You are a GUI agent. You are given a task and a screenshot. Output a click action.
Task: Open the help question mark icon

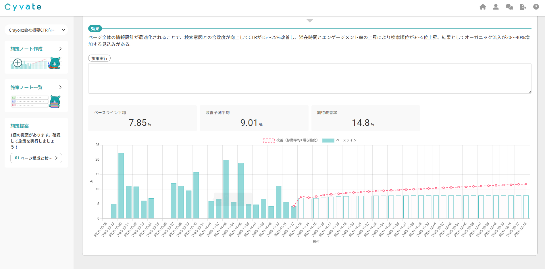click(536, 7)
